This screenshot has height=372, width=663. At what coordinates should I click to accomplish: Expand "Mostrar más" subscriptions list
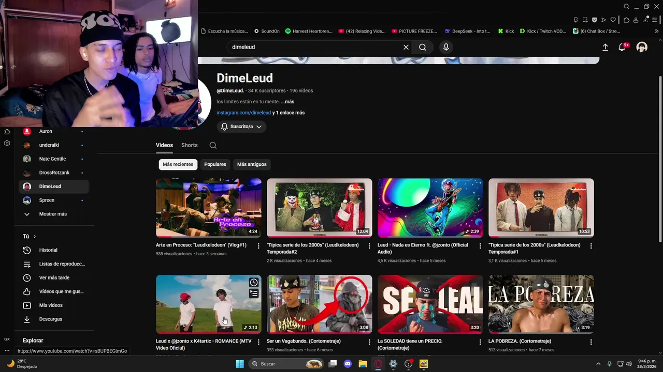click(54, 214)
